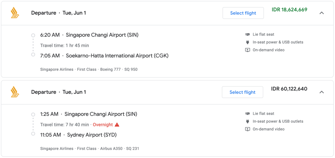
Task: Click the IDR 18,624,669 price
Action: click(x=290, y=9)
